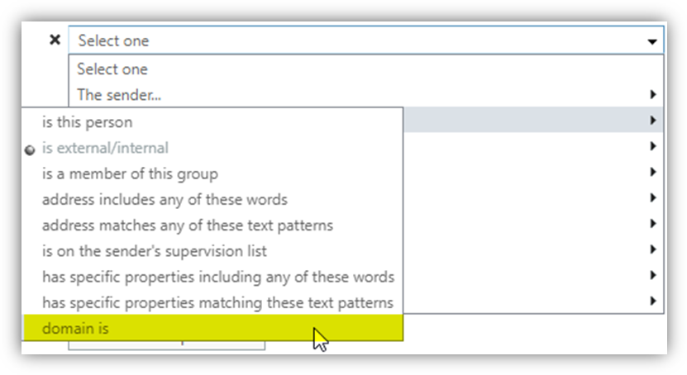Choose 'has specific properties matching these text patterns'
The width and height of the screenshot is (687, 375).
[x=217, y=302]
